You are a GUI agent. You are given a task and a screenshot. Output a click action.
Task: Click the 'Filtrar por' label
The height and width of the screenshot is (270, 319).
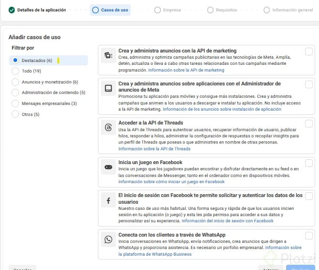[x=23, y=48]
